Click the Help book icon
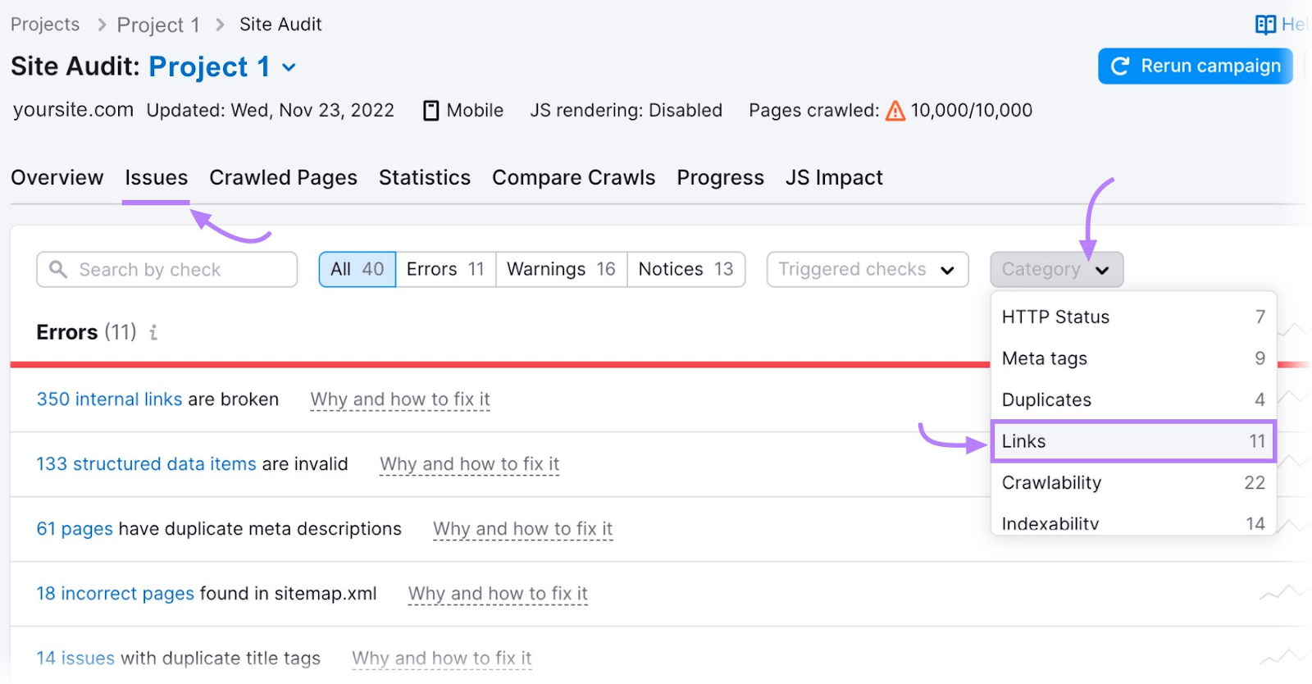The image size is (1312, 684). coord(1265,25)
